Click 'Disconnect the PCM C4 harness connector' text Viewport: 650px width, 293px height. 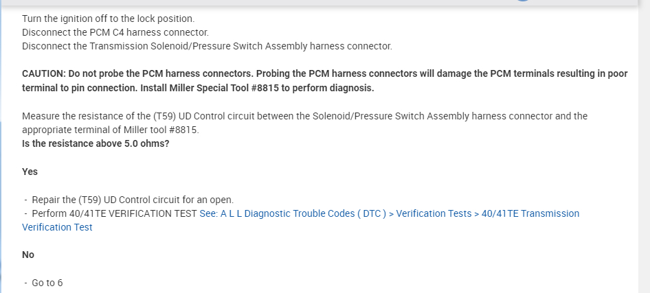coord(115,32)
